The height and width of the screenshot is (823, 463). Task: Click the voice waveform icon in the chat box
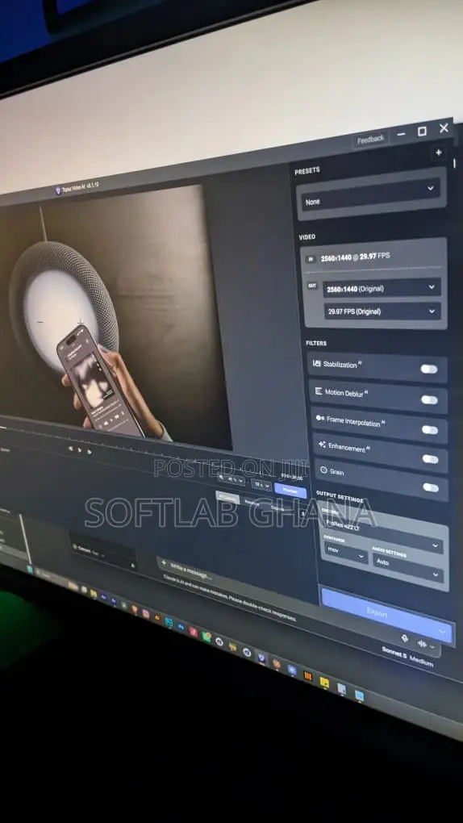[x=422, y=643]
